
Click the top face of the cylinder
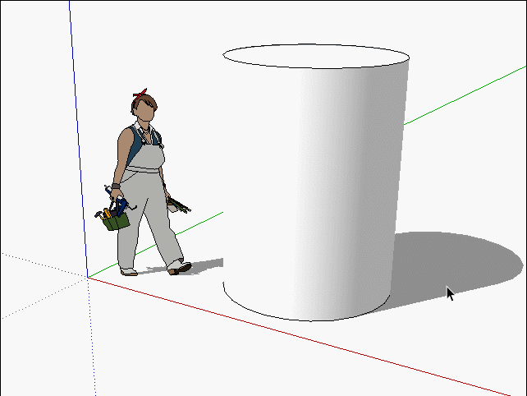tap(316, 56)
